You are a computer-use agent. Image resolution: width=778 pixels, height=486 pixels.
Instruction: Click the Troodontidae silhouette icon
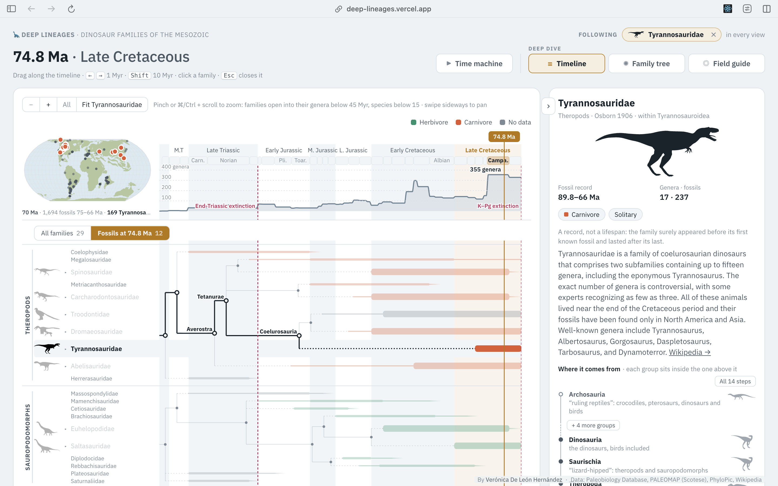[x=47, y=314]
